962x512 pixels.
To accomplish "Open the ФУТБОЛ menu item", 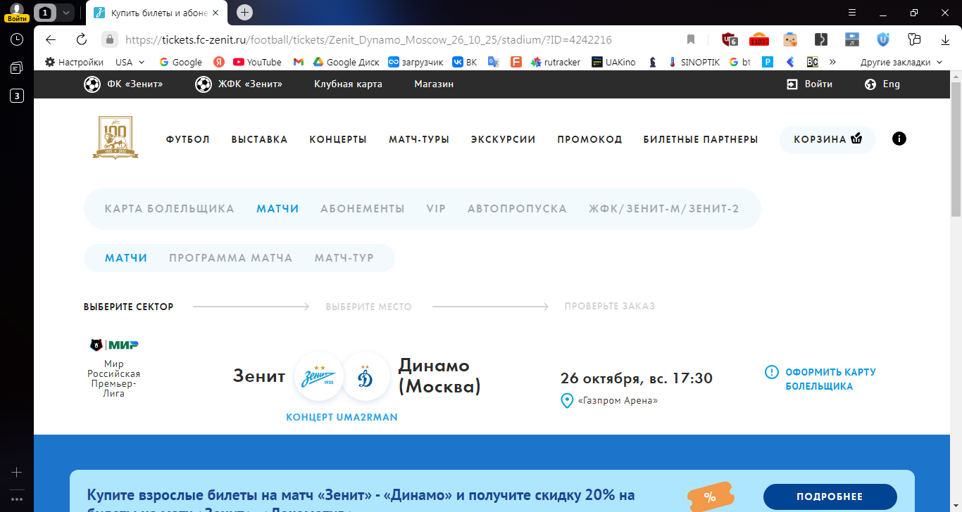I will pyautogui.click(x=188, y=139).
